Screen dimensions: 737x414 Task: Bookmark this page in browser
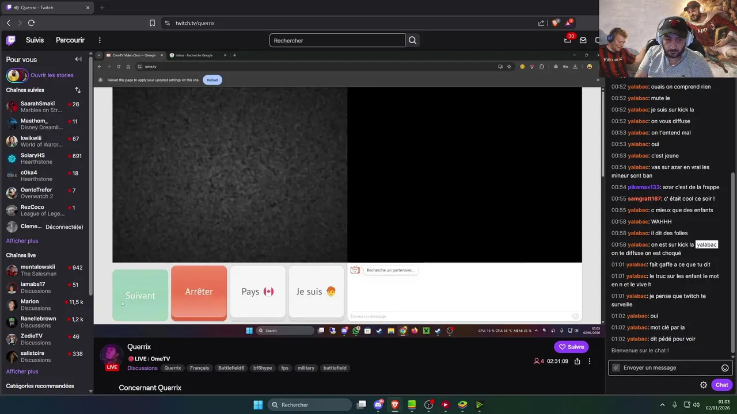click(x=152, y=23)
